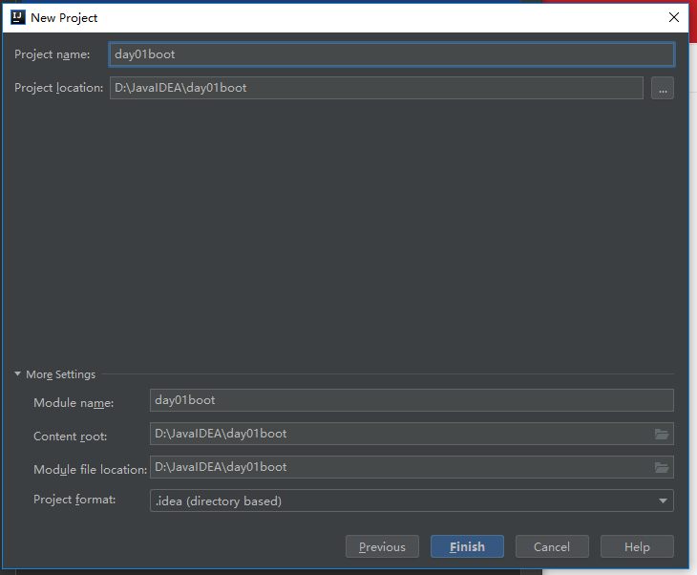
Task: Open Help for this dialog
Action: pyautogui.click(x=637, y=546)
